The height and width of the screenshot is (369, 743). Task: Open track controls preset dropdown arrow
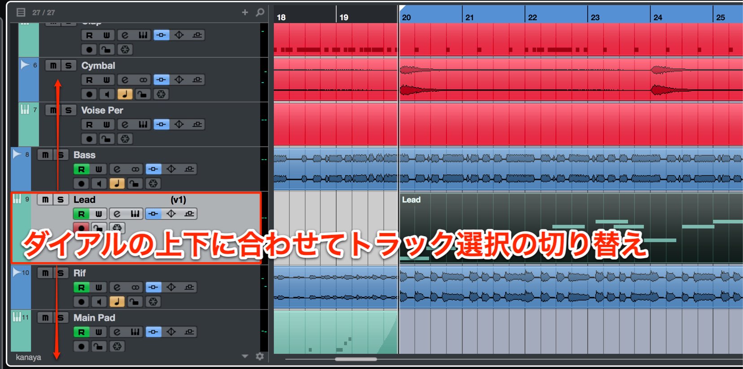point(245,356)
